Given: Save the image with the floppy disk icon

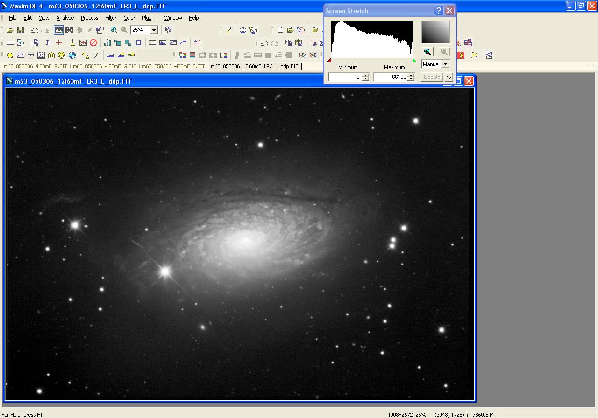Looking at the screenshot, I should click(21, 30).
